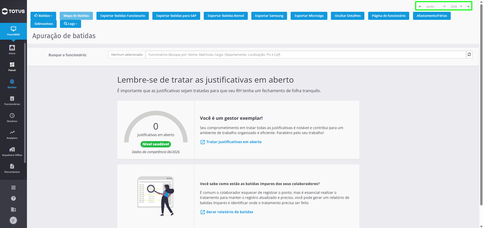Open the Nenhum selecionado dropdown
Image resolution: width=483 pixels, height=228 pixels.
click(x=127, y=54)
